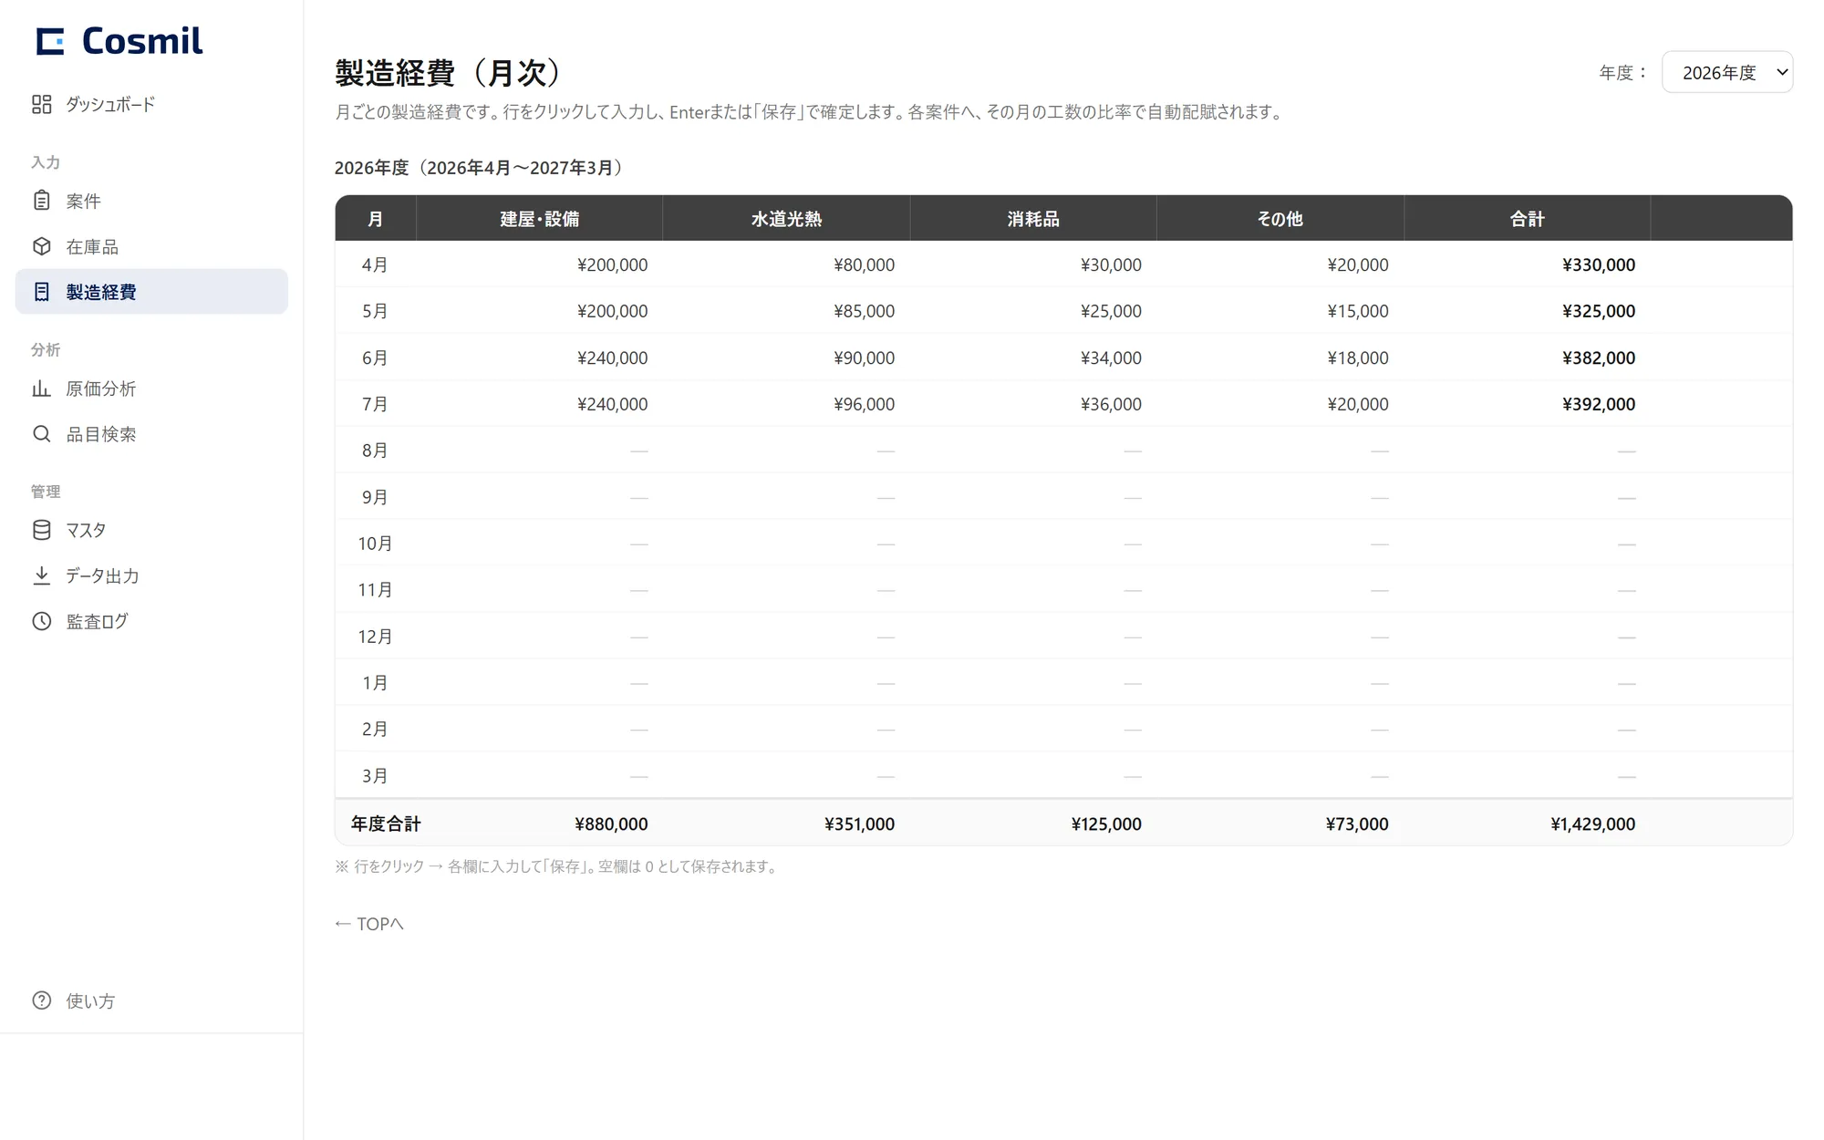Click grand total ¥1,429,000
This screenshot has width=1824, height=1140.
(1592, 824)
